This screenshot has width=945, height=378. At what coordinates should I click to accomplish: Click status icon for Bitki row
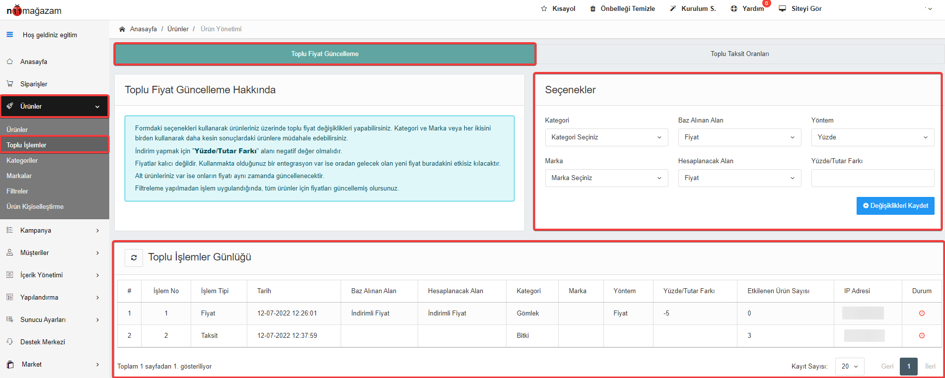(x=922, y=335)
